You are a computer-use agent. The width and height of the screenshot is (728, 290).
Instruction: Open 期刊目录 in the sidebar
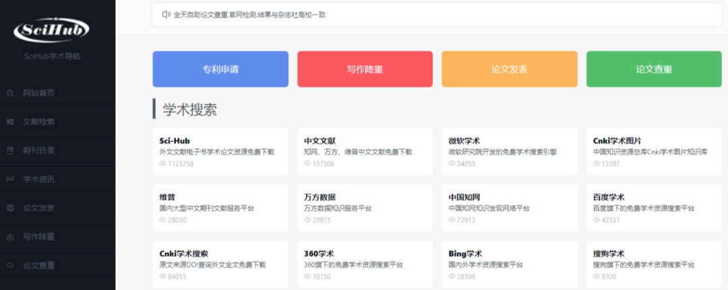[x=57, y=150]
